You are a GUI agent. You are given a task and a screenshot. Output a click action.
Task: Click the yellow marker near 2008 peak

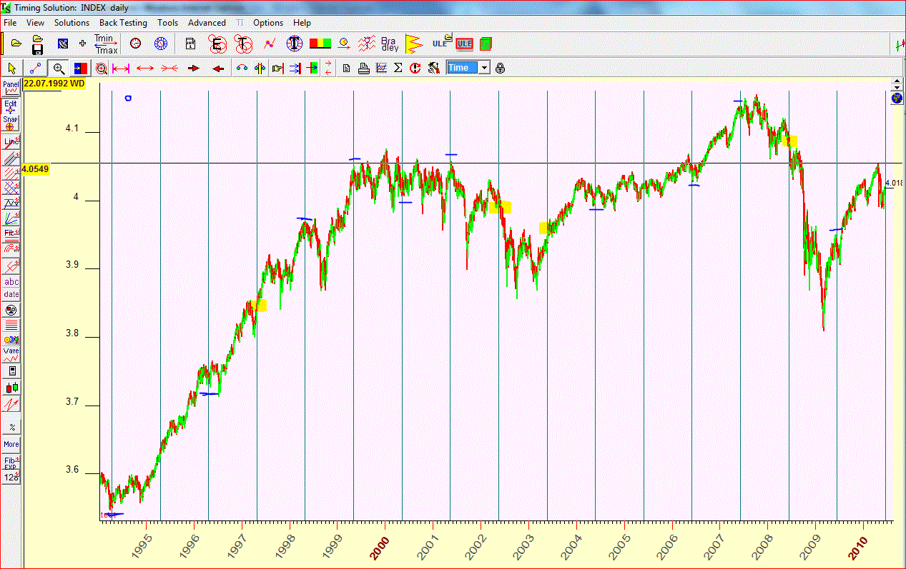tap(789, 141)
